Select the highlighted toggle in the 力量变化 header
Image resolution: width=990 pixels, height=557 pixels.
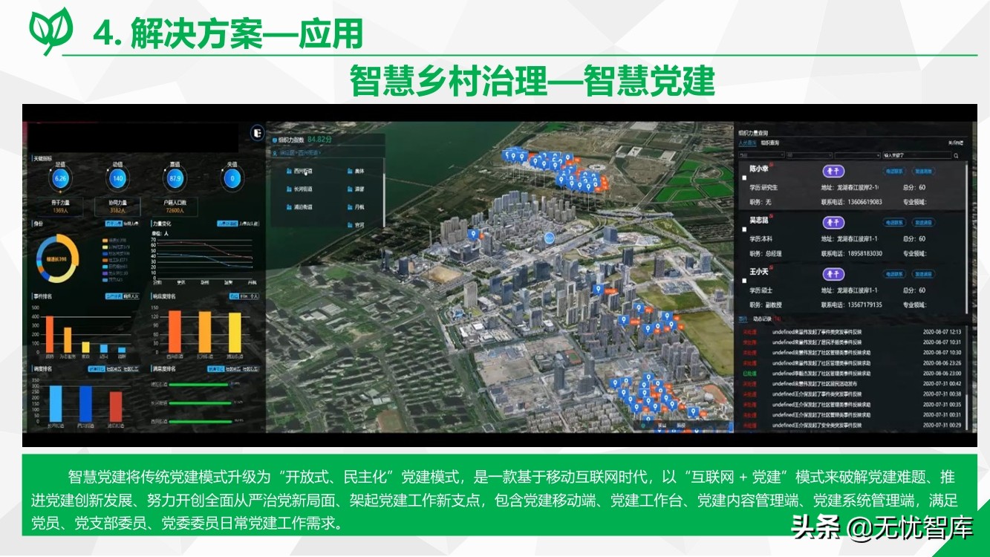pos(227,224)
